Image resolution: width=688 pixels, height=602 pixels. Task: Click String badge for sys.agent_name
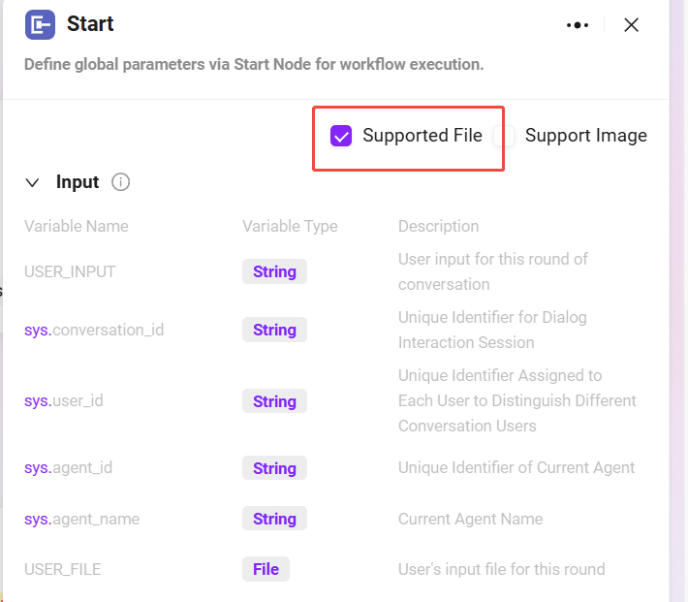[274, 519]
